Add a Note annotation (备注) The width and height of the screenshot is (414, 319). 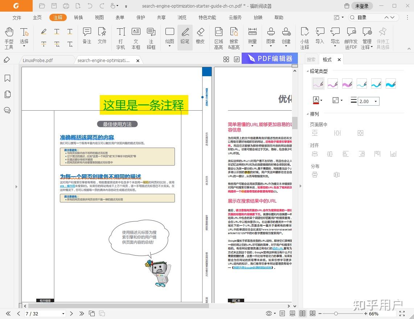click(87, 36)
